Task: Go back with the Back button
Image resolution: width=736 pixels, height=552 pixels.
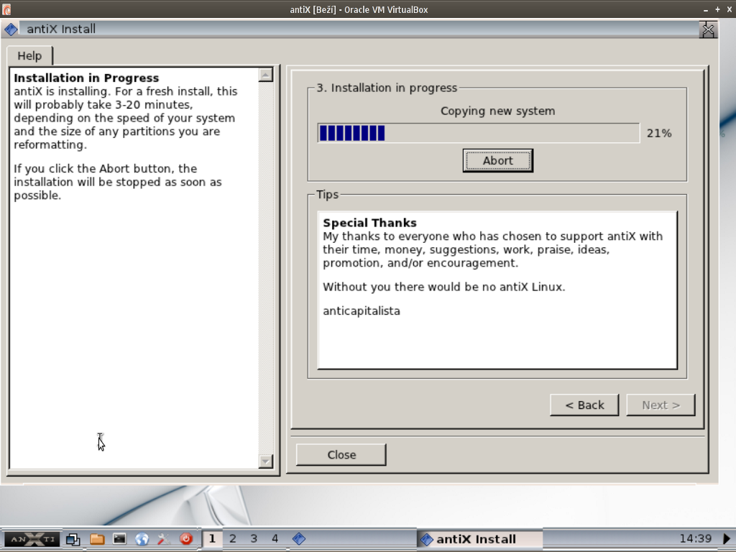Action: point(584,405)
